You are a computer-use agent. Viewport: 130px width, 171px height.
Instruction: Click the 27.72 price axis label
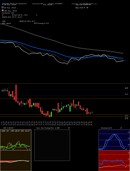point(127,116)
